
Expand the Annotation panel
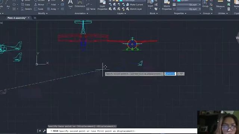[81, 13]
